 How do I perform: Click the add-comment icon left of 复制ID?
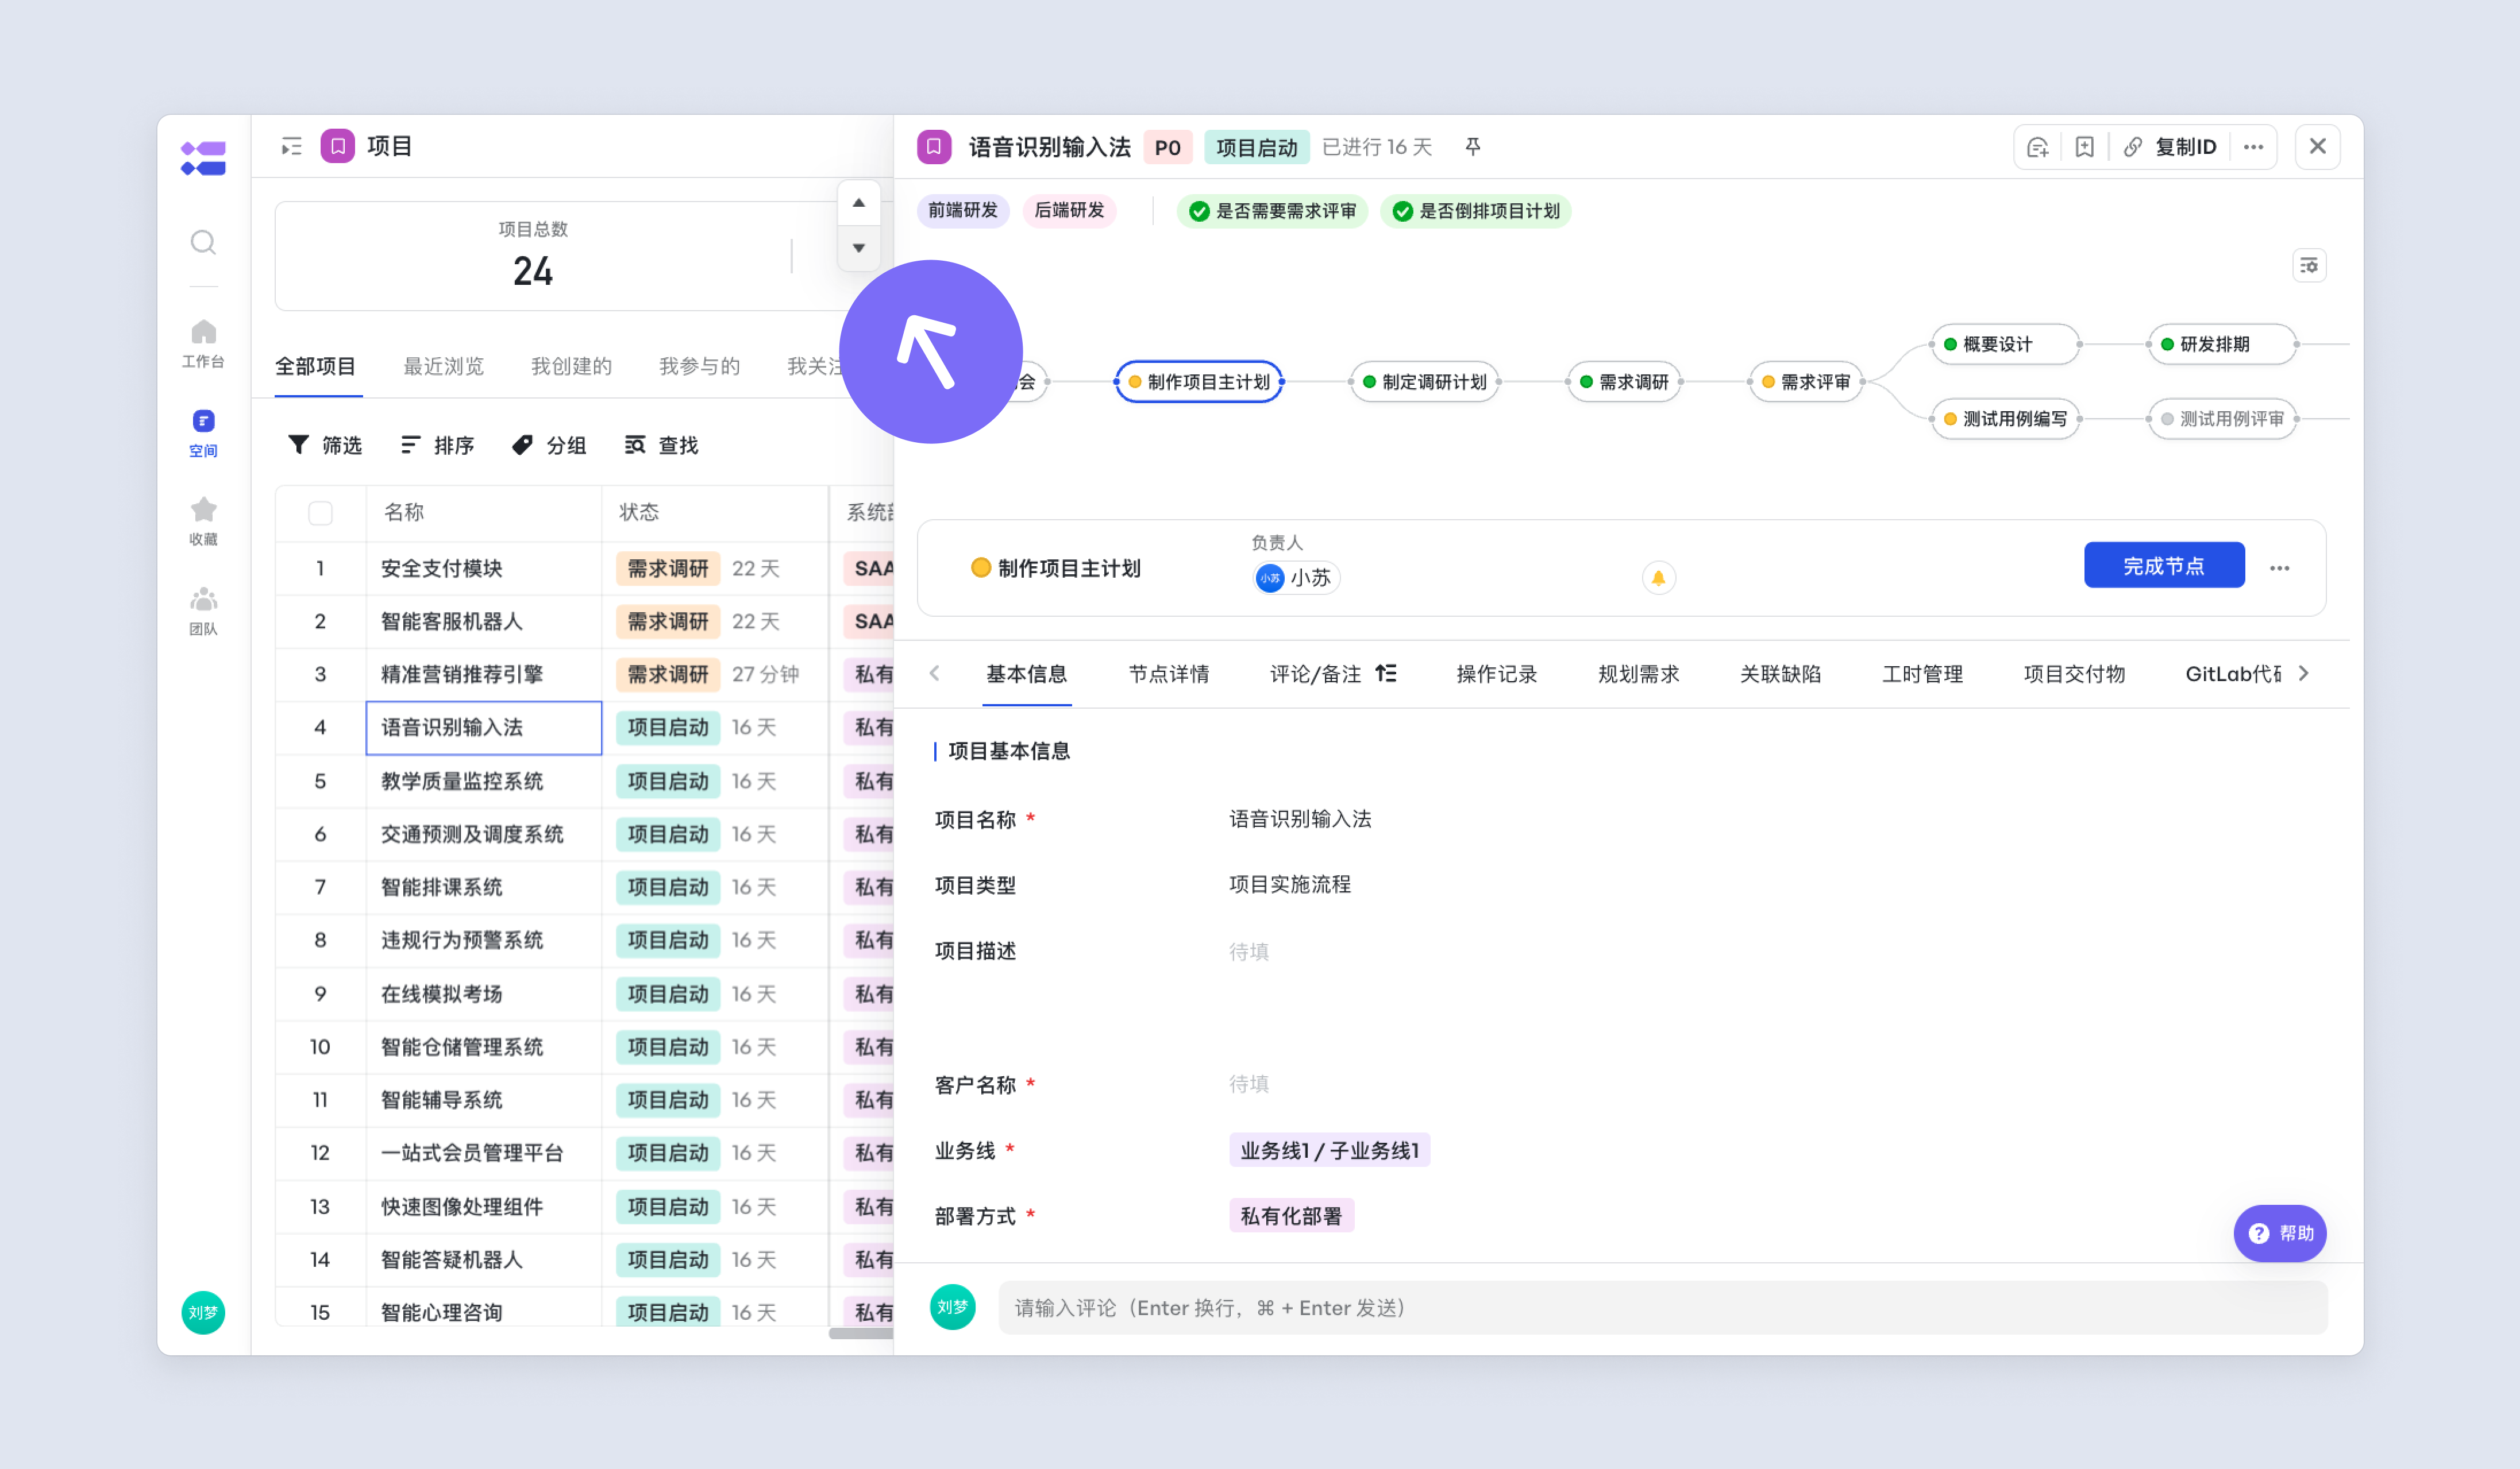pos(2038,147)
